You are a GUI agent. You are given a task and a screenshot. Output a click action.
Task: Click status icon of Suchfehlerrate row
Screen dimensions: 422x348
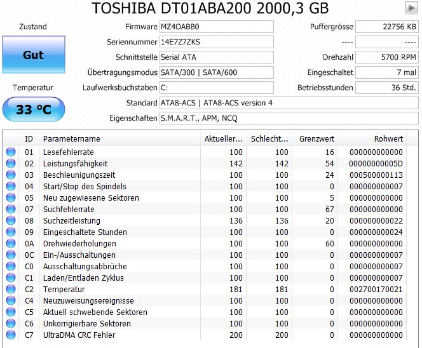click(x=11, y=209)
